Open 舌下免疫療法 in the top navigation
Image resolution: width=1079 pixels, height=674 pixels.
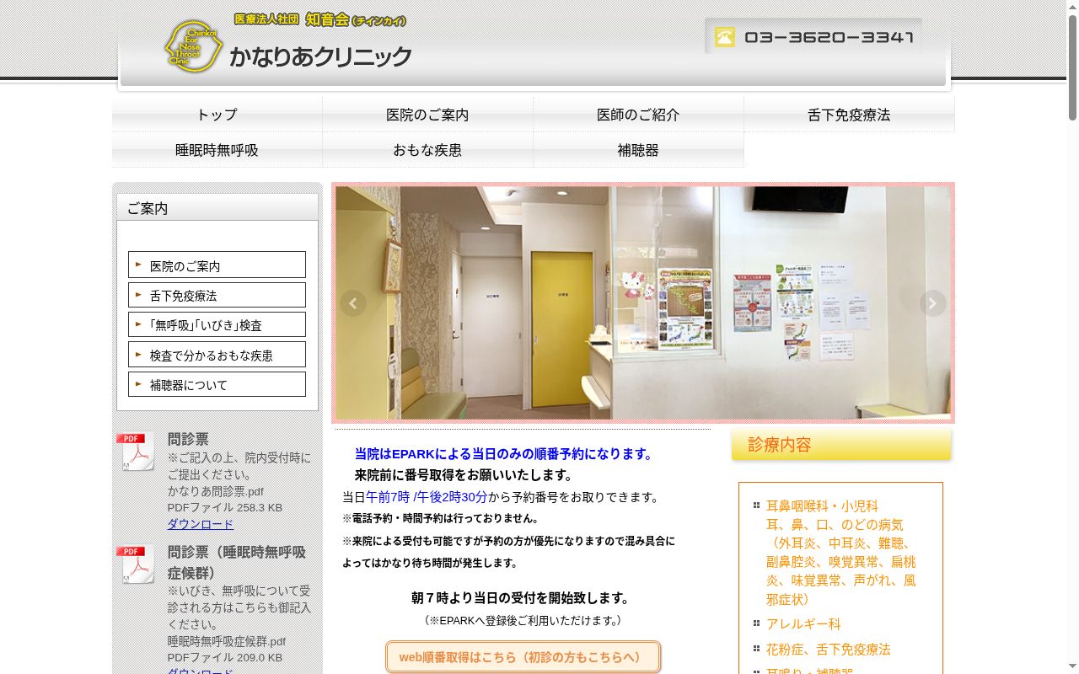pos(849,115)
